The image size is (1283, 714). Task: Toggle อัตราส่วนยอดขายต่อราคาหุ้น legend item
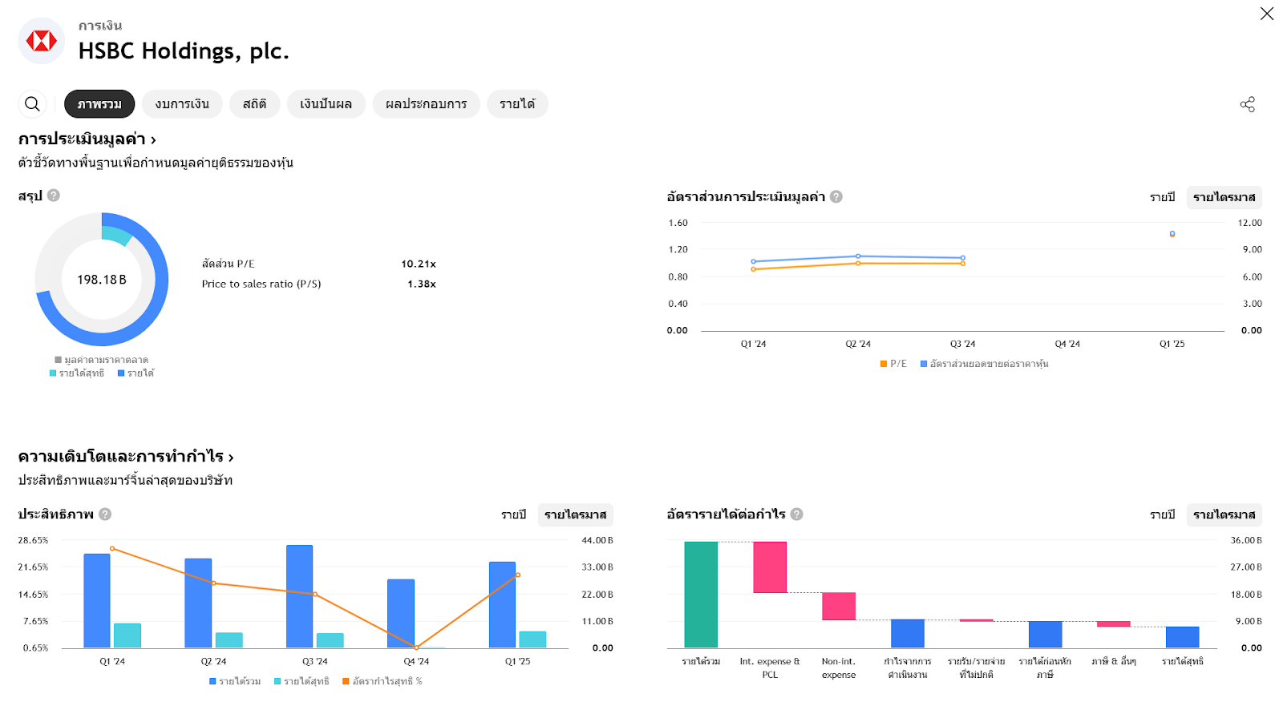point(984,364)
